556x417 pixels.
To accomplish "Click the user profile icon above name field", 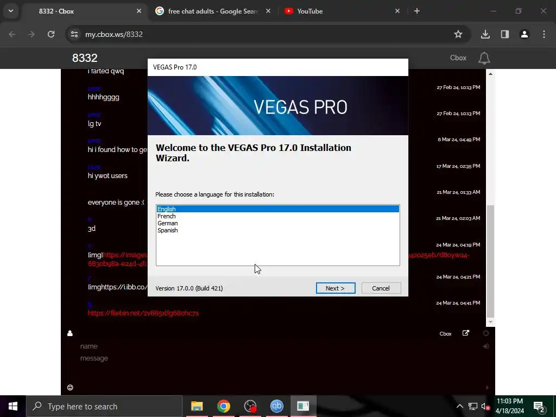I will pos(70,333).
